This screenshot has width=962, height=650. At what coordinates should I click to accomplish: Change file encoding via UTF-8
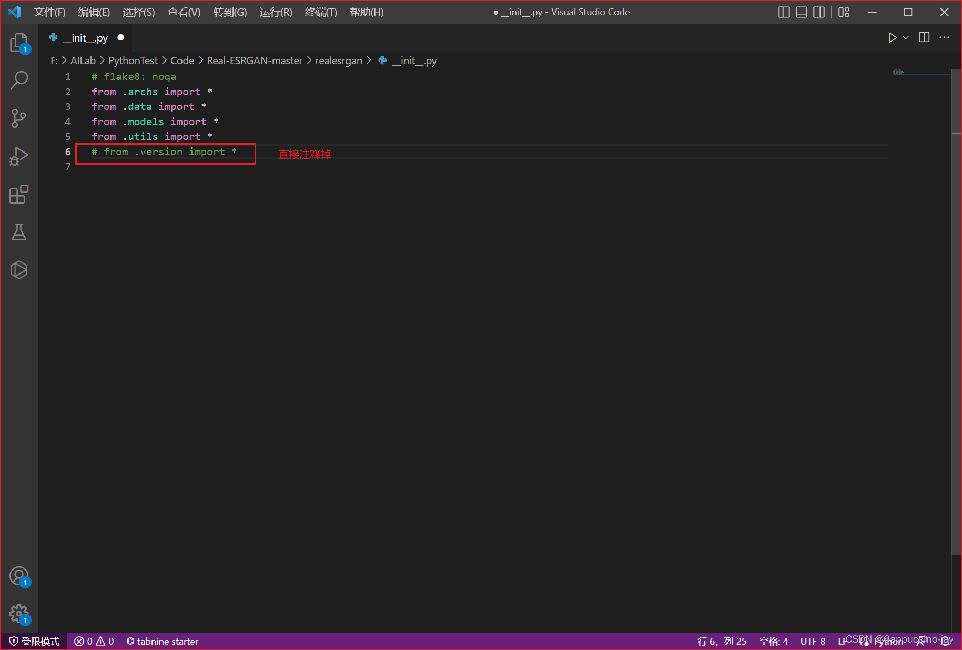pos(813,641)
